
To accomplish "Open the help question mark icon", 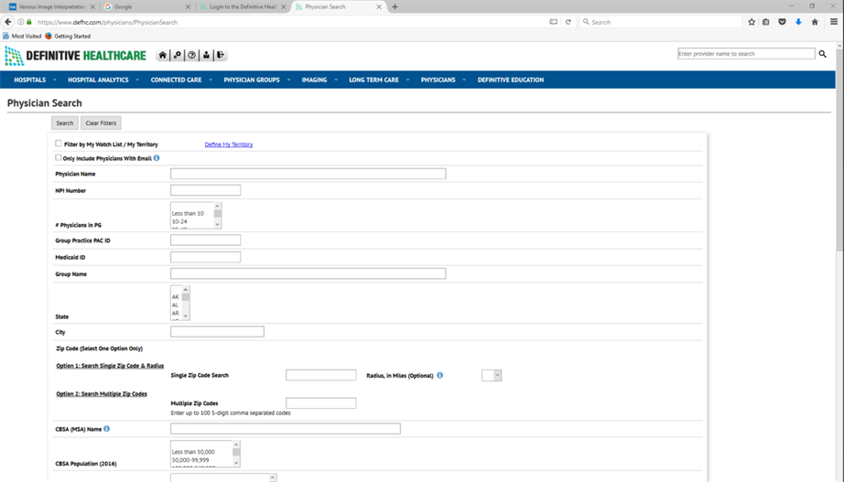I will pos(191,55).
